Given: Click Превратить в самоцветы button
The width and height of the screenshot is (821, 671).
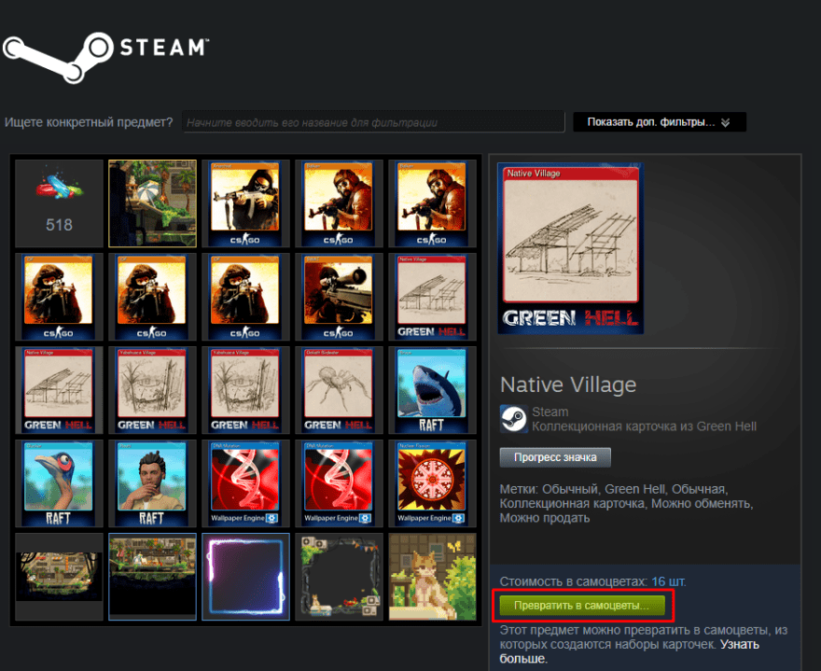Looking at the screenshot, I should pyautogui.click(x=582, y=605).
